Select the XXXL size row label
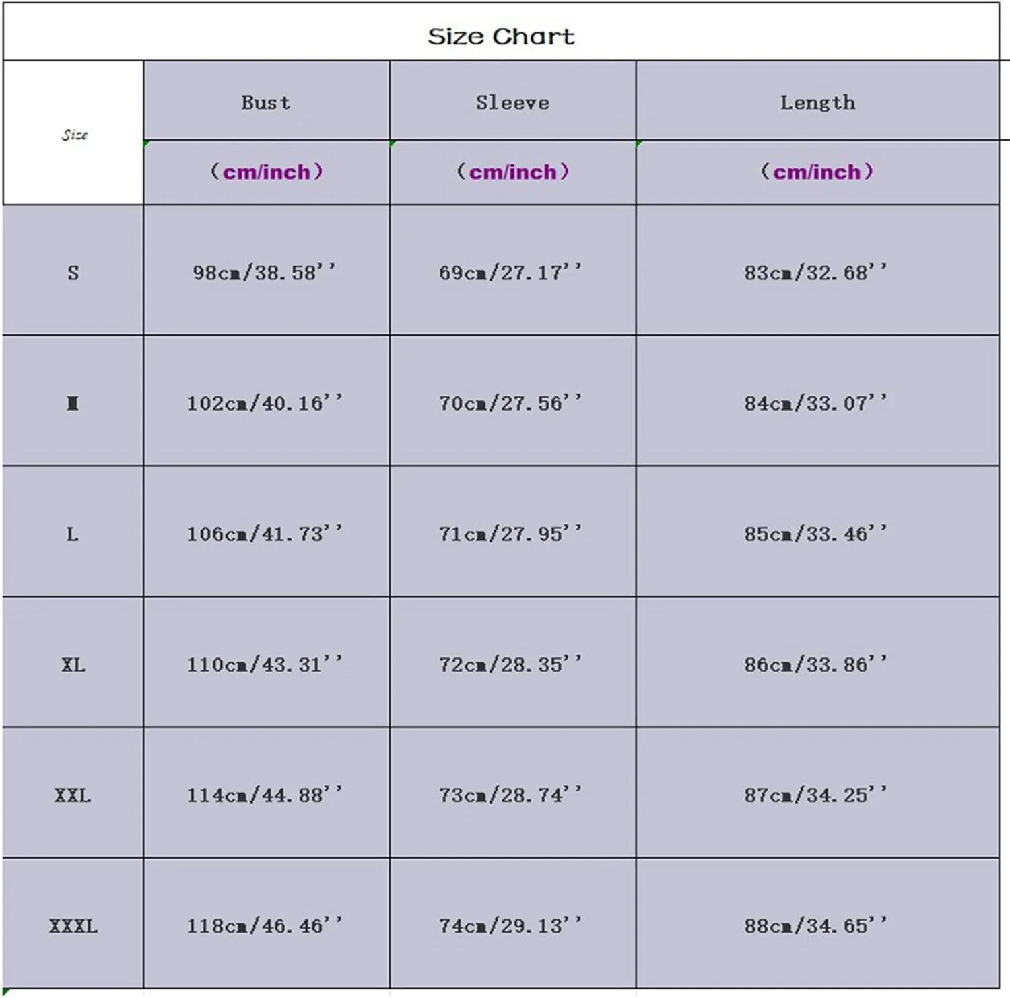The image size is (1010, 998). 73,923
